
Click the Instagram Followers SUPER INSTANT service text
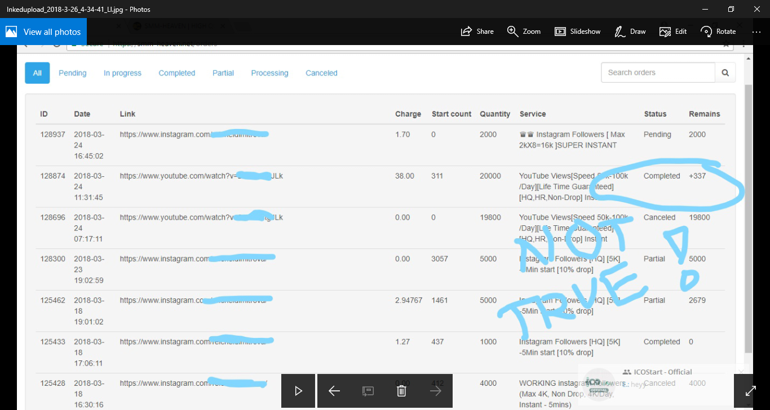(572, 140)
